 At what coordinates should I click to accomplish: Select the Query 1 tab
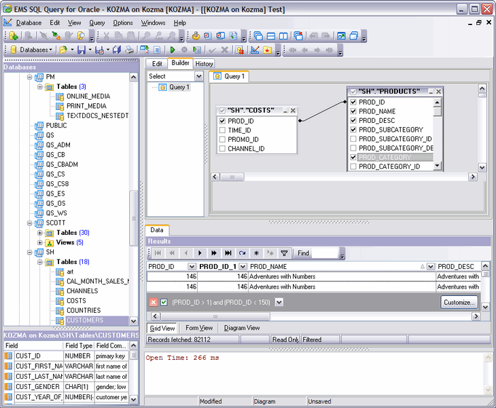click(229, 76)
